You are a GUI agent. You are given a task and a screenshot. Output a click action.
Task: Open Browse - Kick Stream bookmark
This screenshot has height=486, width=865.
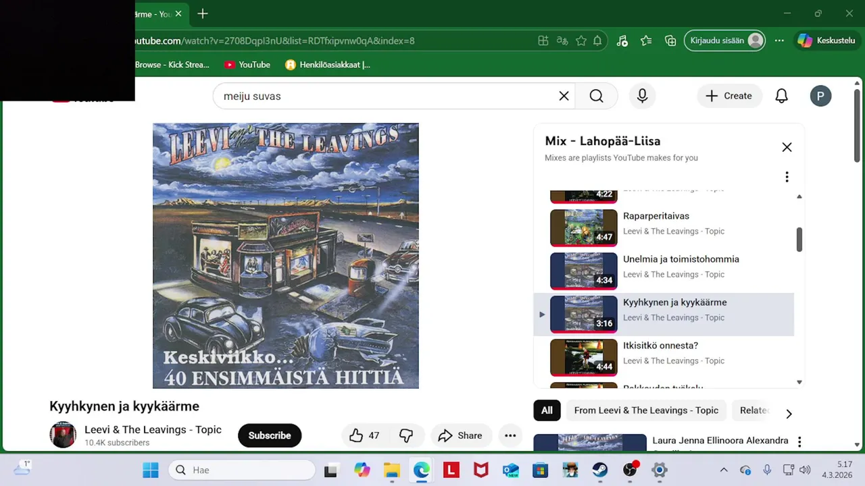tap(172, 65)
